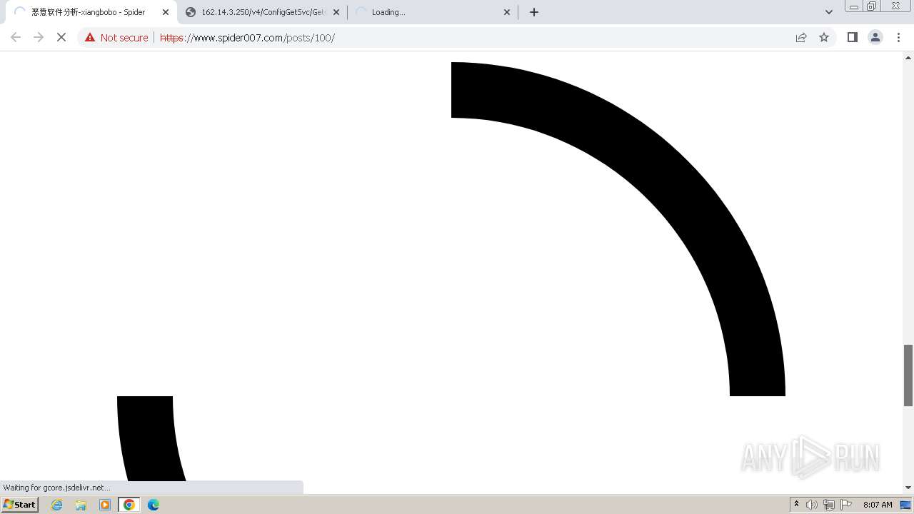Open the Chrome three-dot menu
Image resolution: width=914 pixels, height=514 pixels.
[x=899, y=37]
